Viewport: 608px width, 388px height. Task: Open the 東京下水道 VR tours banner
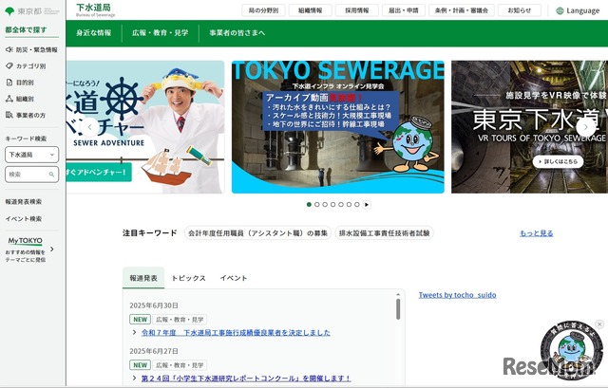tap(530, 126)
